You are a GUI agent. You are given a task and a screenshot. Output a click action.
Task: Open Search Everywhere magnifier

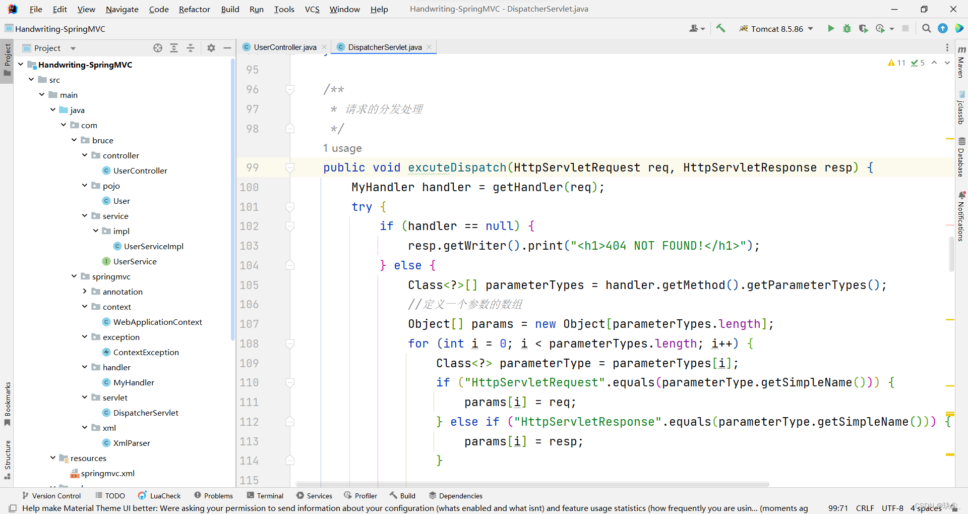tap(927, 29)
